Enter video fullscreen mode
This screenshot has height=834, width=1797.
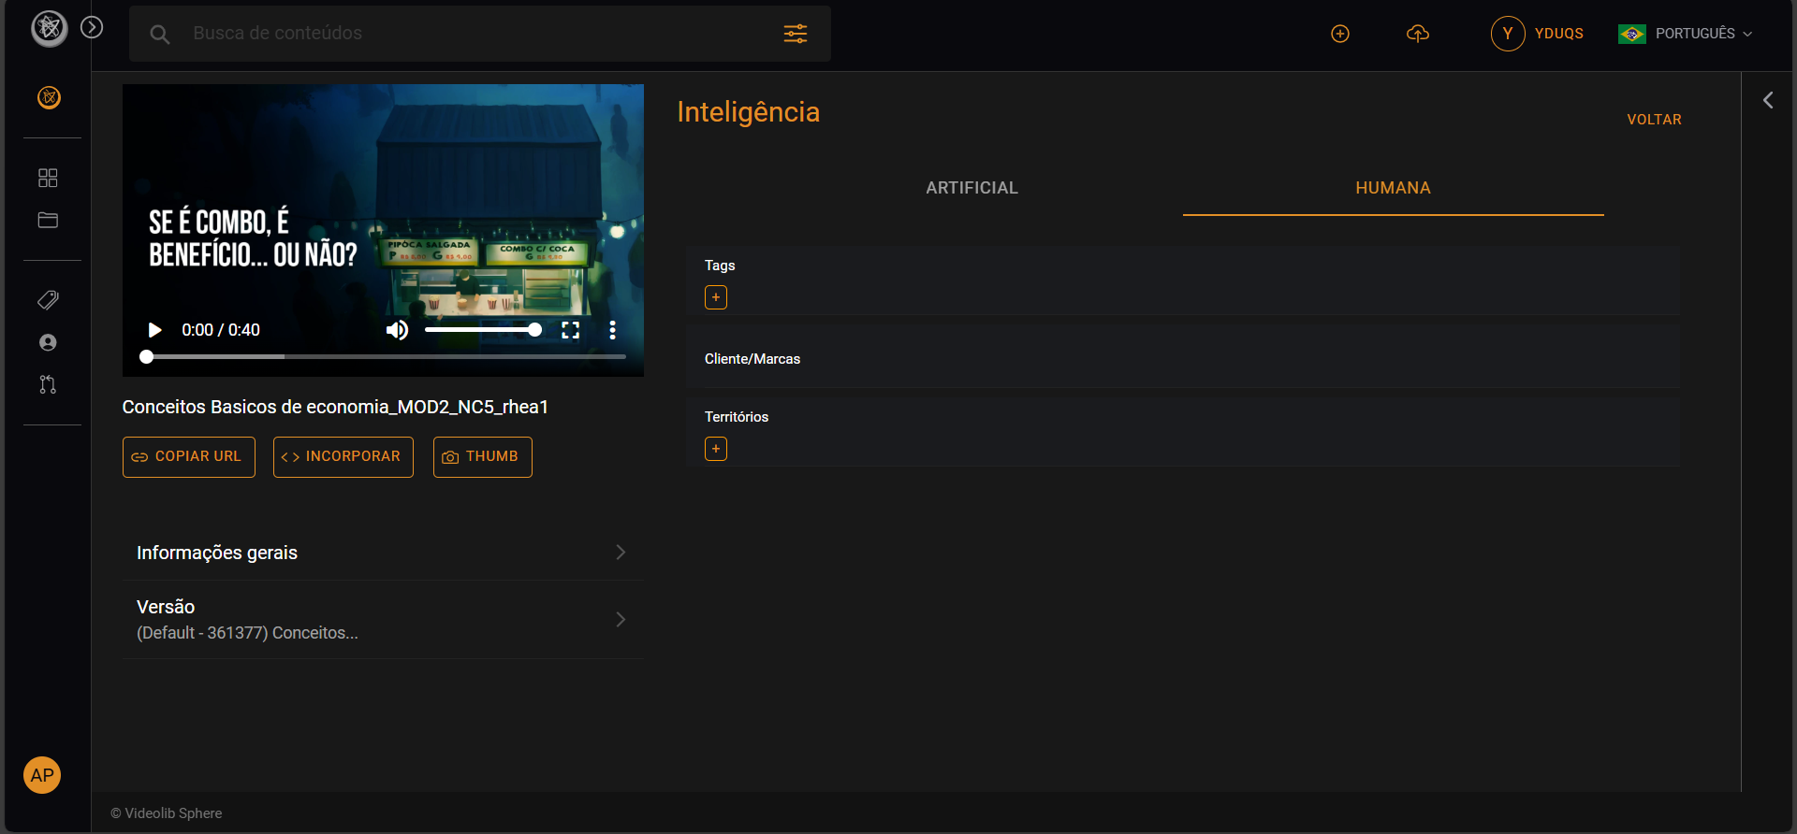[x=571, y=330]
